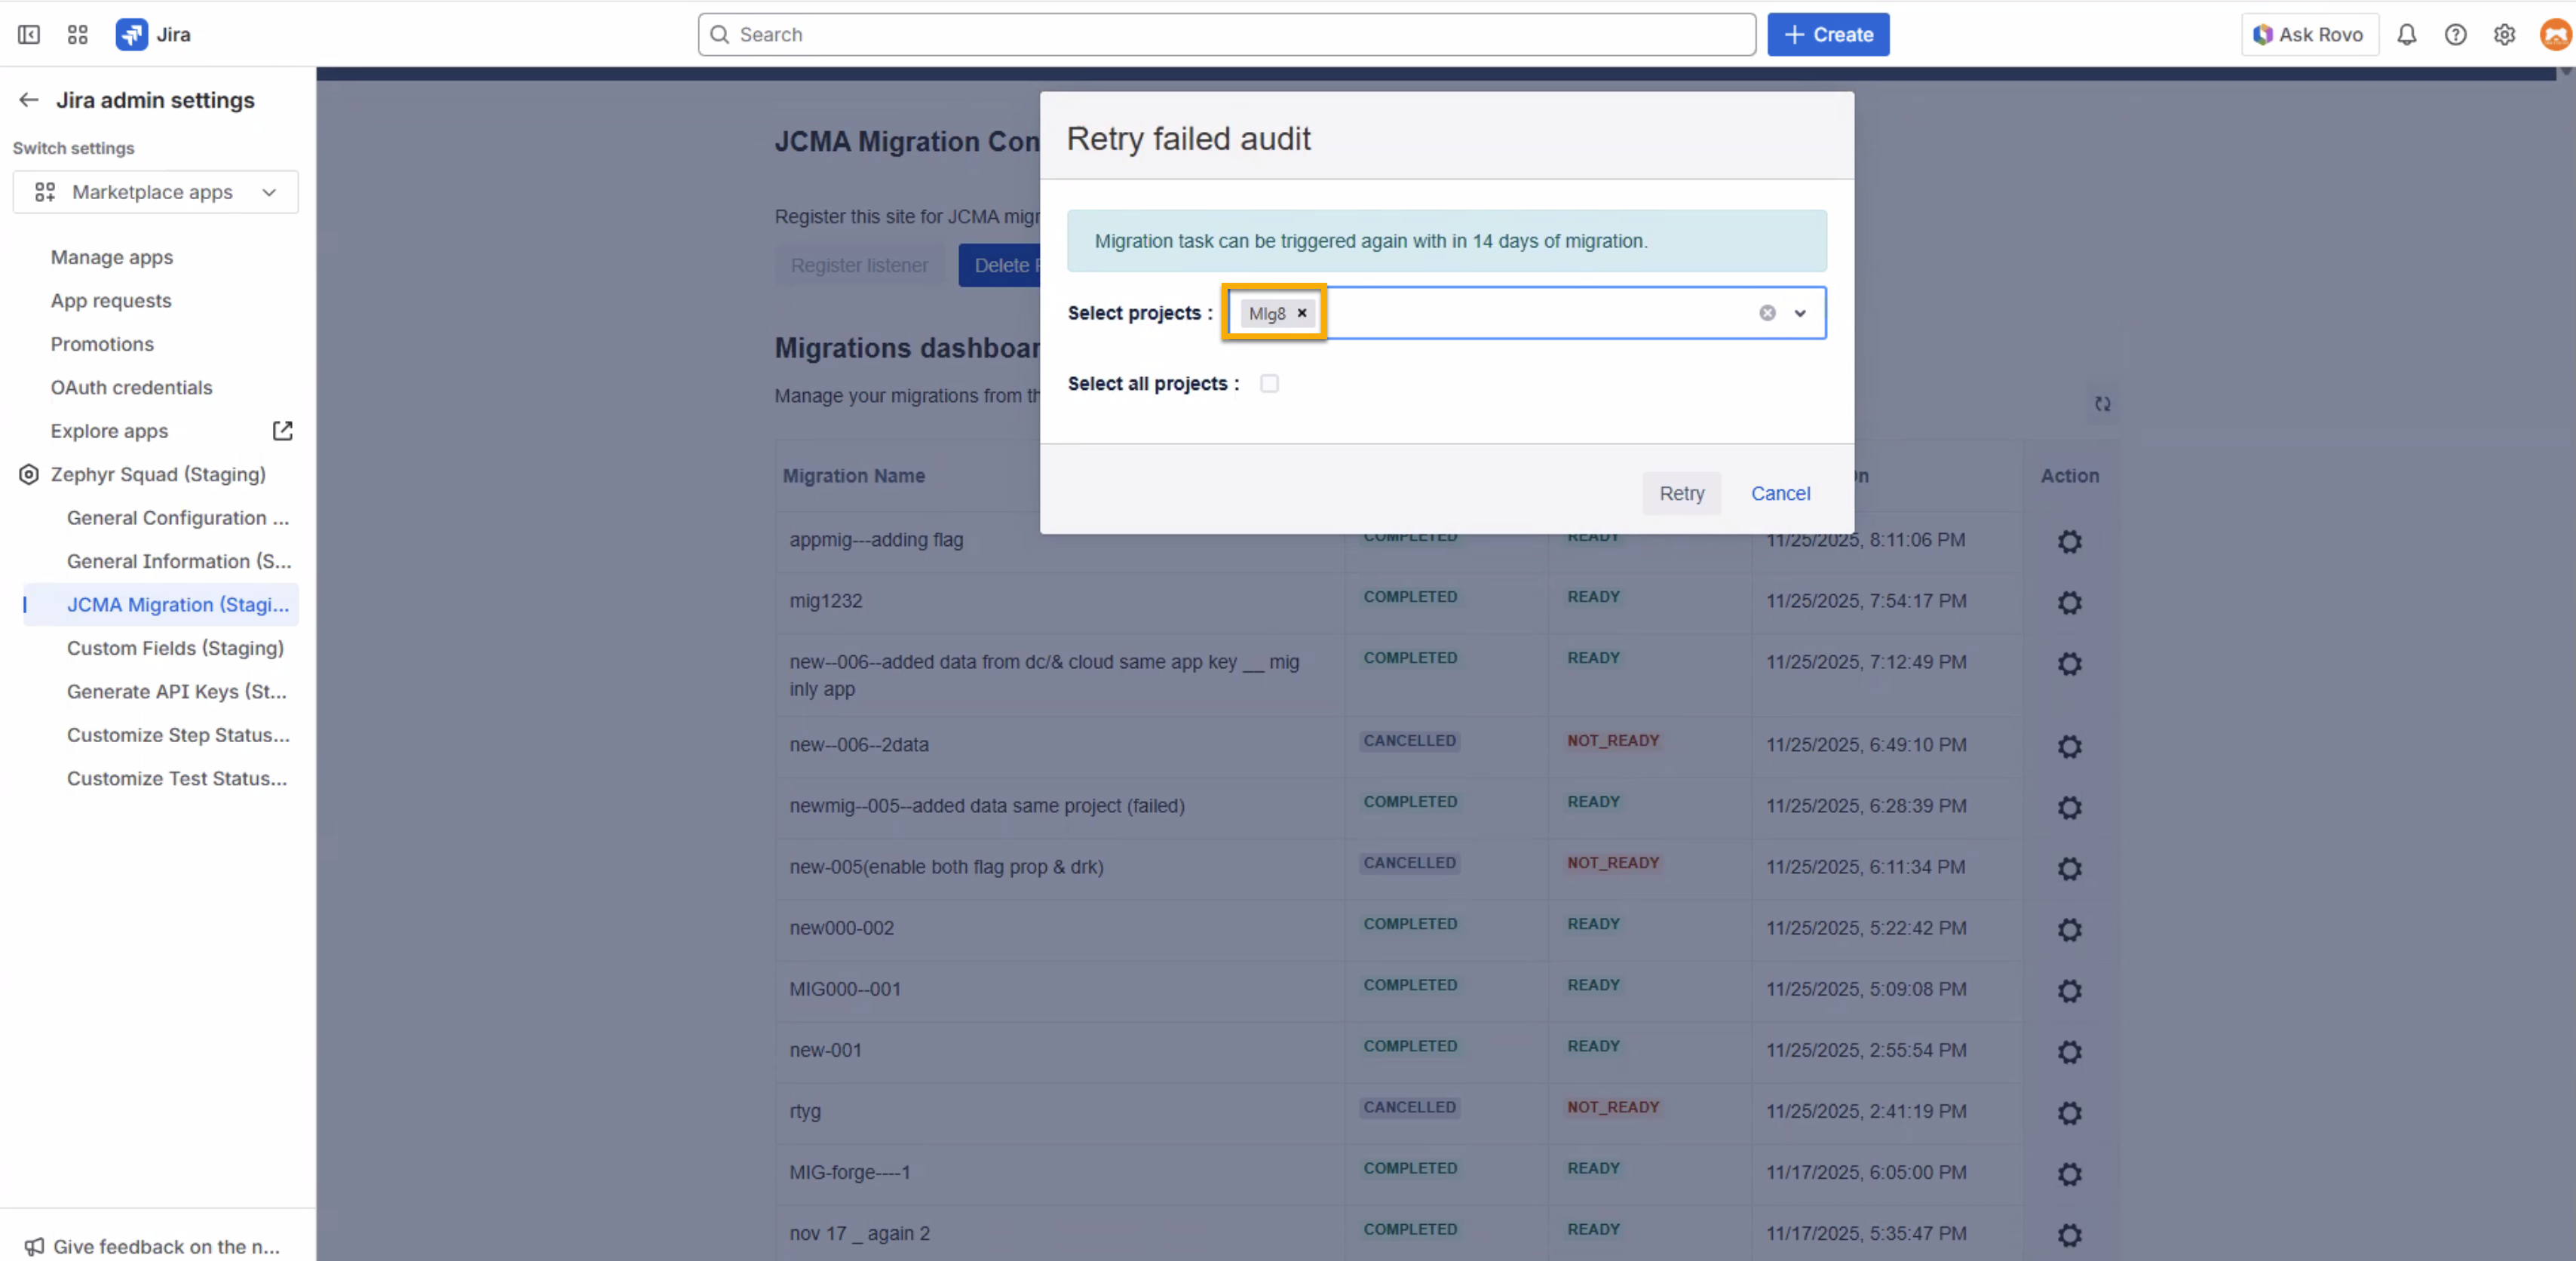Viewport: 2576px width, 1261px height.
Task: Clear all selected projects with circle-x icon
Action: click(1767, 313)
